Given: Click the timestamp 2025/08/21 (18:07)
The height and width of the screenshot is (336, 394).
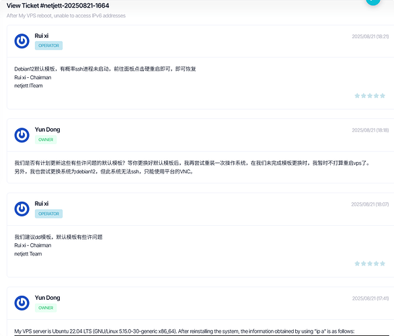Looking at the screenshot, I should 370,204.
